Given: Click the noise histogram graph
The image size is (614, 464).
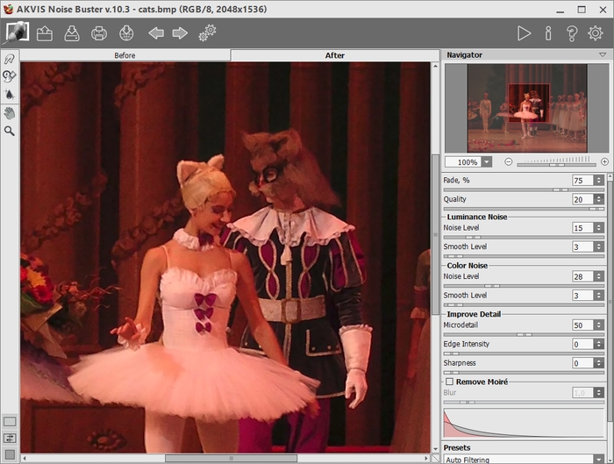Looking at the screenshot, I should click(x=524, y=424).
